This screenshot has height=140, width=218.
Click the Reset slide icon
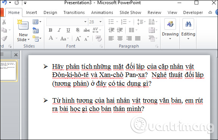coord(36,30)
